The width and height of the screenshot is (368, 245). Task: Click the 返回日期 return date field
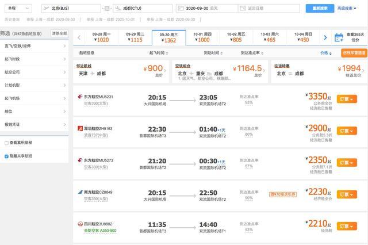[269, 9]
